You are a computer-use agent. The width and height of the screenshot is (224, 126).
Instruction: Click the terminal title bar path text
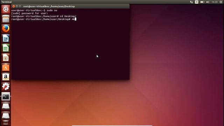pyautogui.click(x=49, y=6)
